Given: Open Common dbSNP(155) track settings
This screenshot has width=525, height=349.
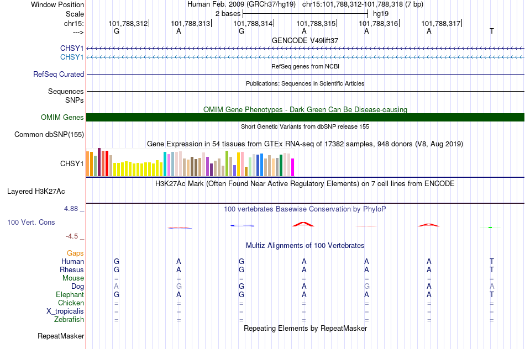Looking at the screenshot, I should (49, 135).
